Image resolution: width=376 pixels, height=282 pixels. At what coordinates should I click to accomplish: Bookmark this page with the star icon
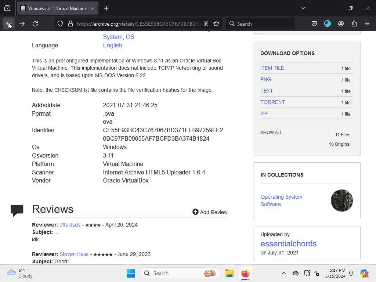click(216, 24)
